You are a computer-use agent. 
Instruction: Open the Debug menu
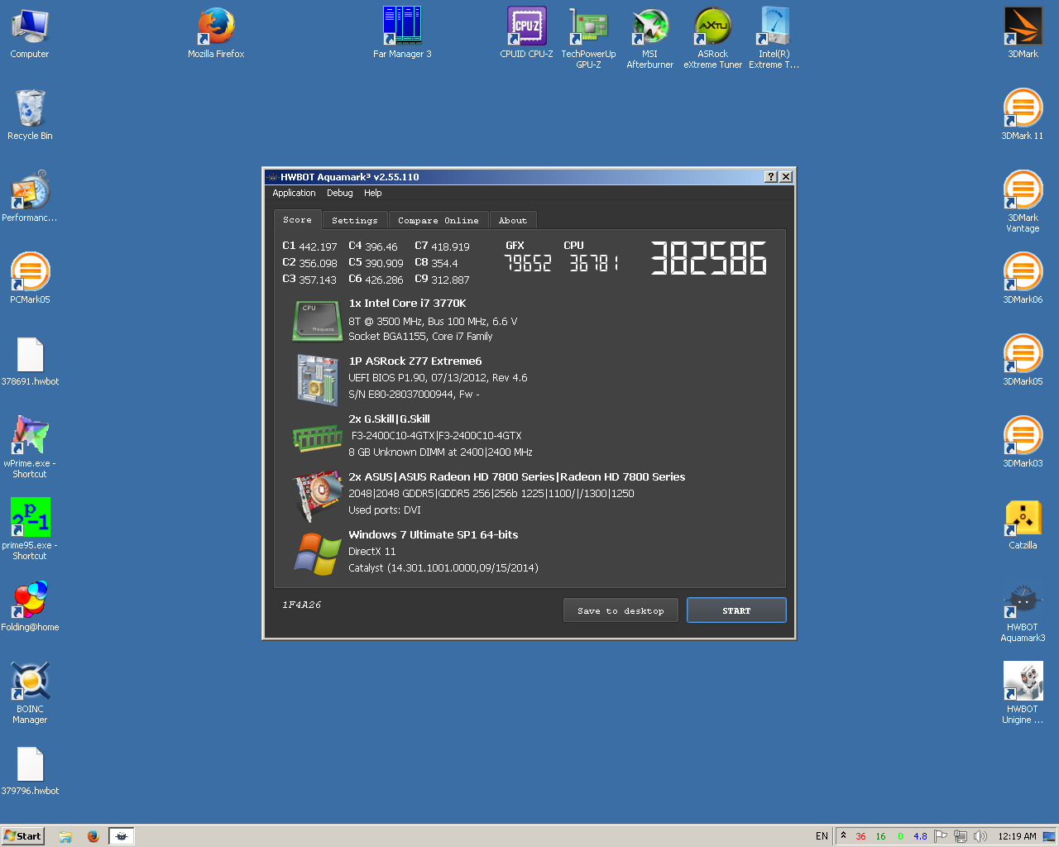click(339, 193)
